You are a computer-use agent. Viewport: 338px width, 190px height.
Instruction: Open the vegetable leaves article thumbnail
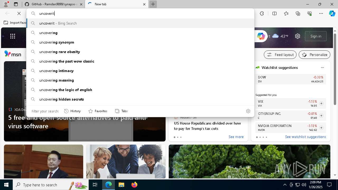pyautogui.click(x=250, y=161)
